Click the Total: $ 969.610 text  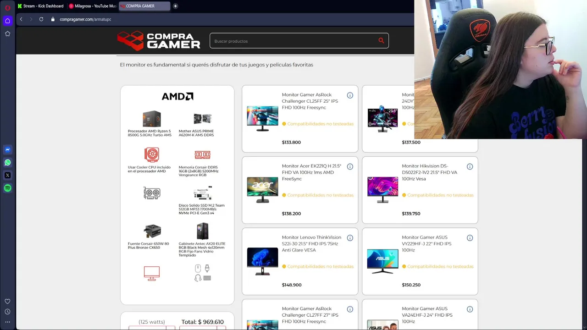[202, 322]
